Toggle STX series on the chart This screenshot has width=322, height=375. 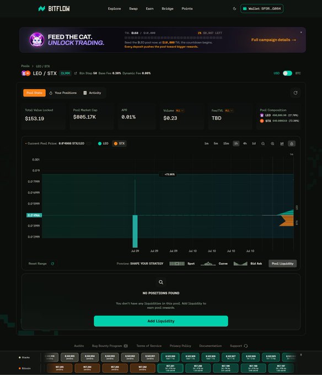[119, 143]
